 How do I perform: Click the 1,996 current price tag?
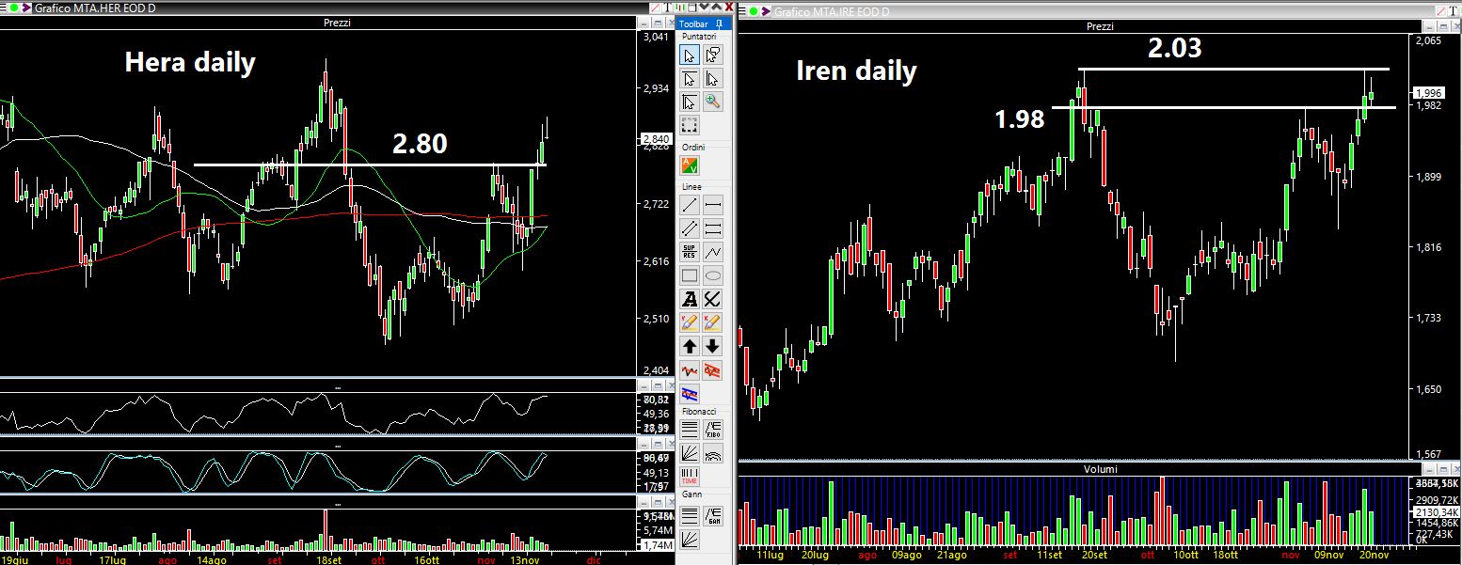(x=1428, y=93)
